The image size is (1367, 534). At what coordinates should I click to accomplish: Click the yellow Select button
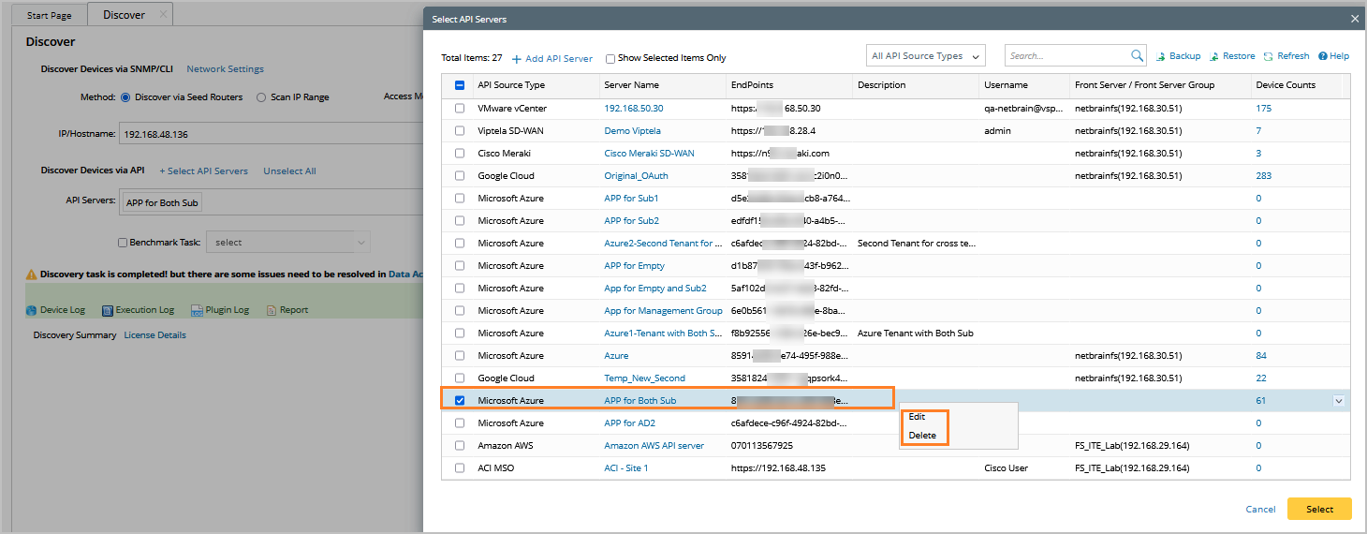(x=1319, y=509)
